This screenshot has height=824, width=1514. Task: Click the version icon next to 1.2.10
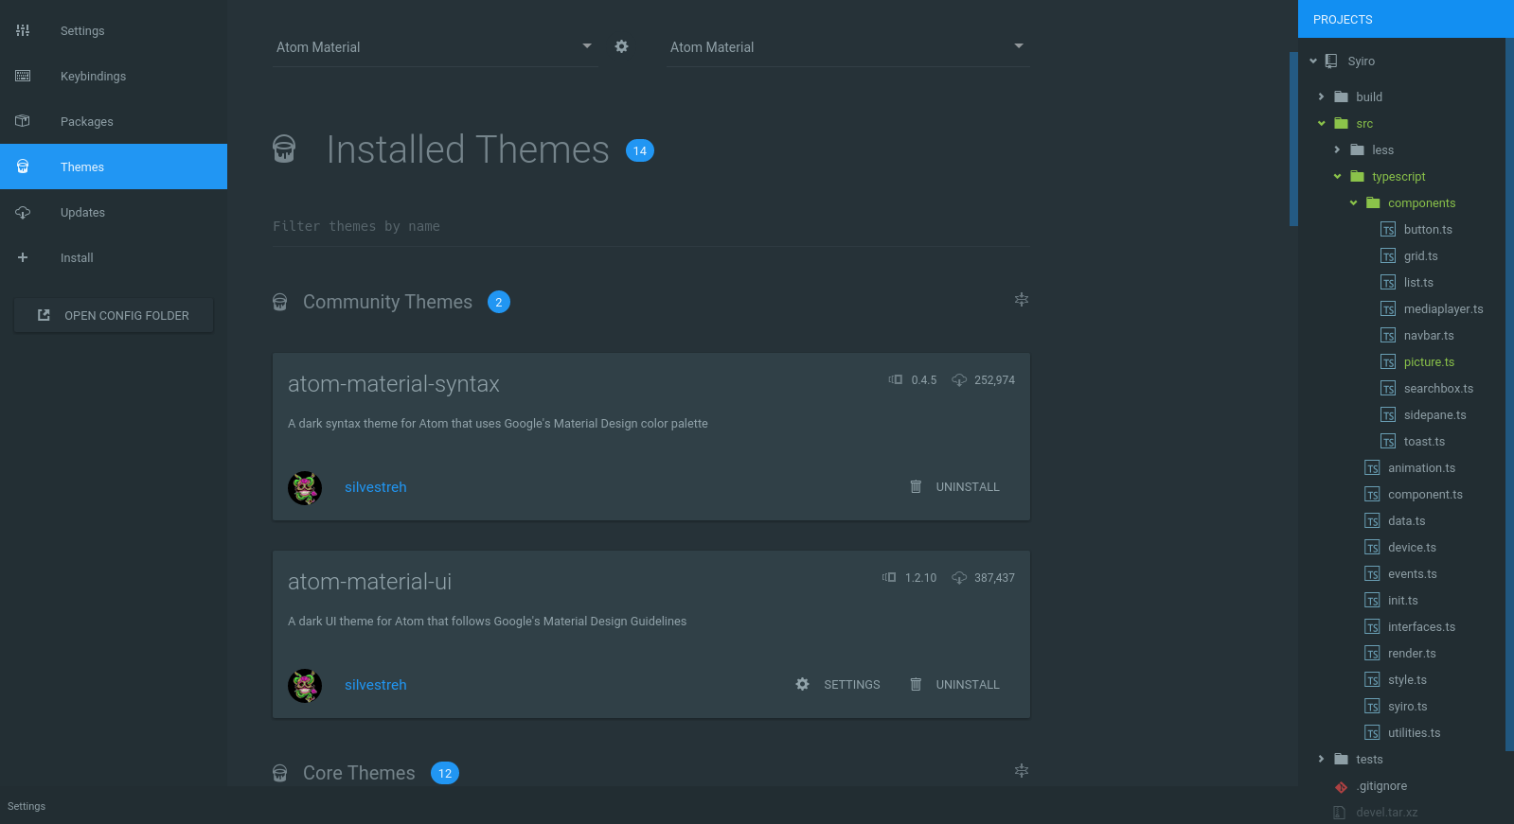click(889, 577)
